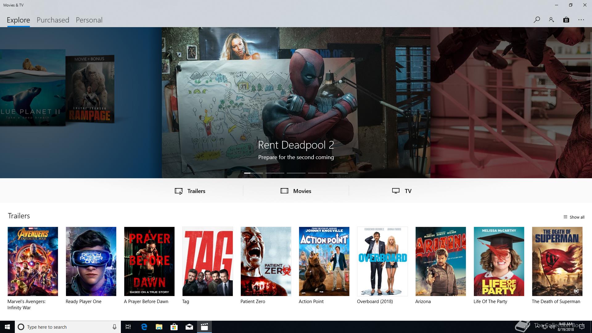The width and height of the screenshot is (592, 333).
Task: Select the first carousel page indicator
Action: 253,173
